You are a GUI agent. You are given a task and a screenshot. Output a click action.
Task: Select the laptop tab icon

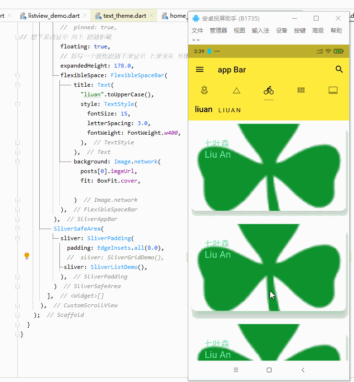point(333,91)
